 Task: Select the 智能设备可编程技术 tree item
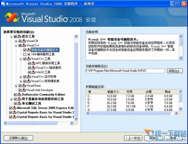tap(45, 50)
